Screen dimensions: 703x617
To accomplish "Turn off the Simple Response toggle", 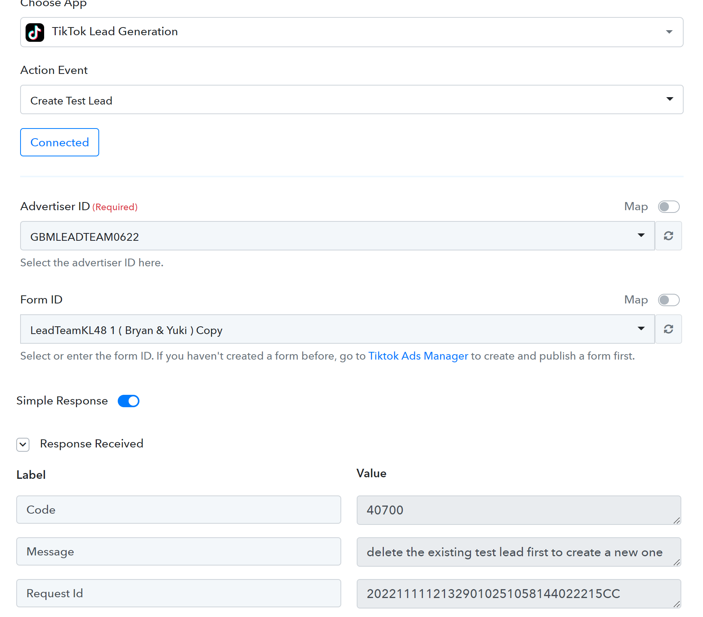I will pos(129,401).
